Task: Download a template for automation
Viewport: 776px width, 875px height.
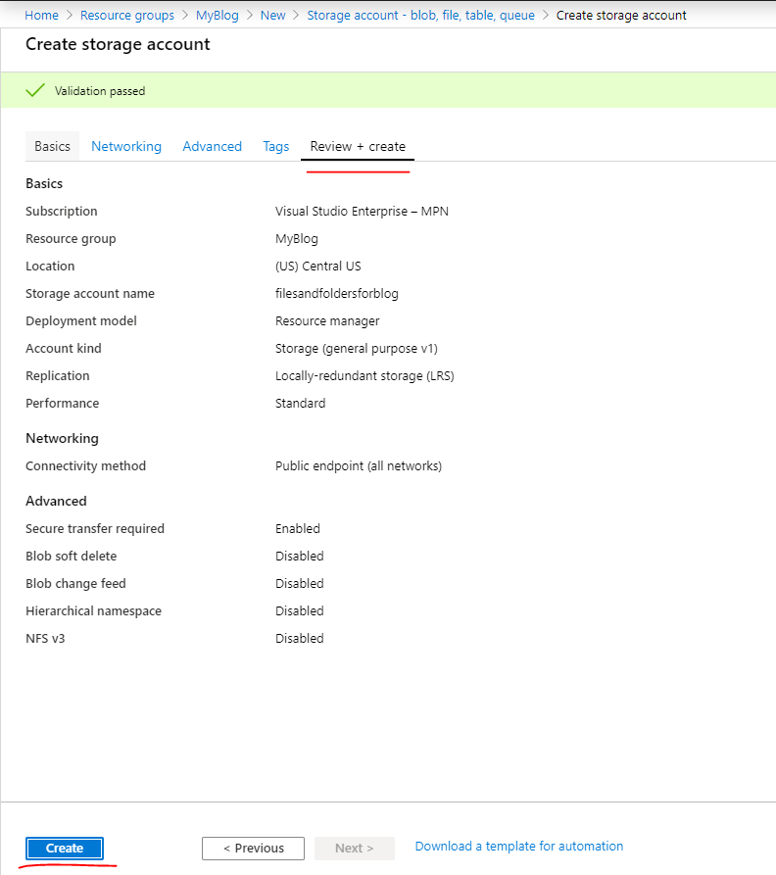Action: pyautogui.click(x=519, y=847)
